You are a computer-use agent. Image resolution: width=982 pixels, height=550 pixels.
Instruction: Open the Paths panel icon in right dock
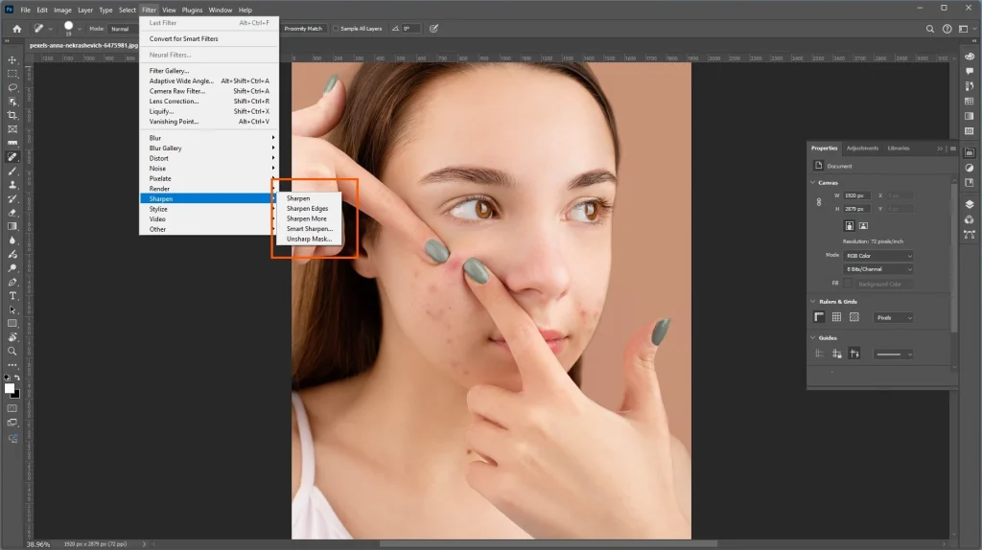tap(970, 235)
